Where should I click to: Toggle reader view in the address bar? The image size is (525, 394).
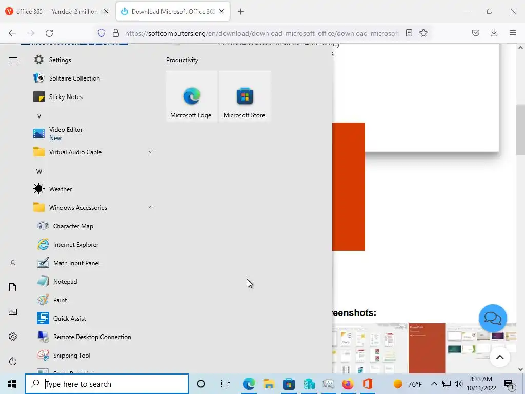[x=409, y=33]
